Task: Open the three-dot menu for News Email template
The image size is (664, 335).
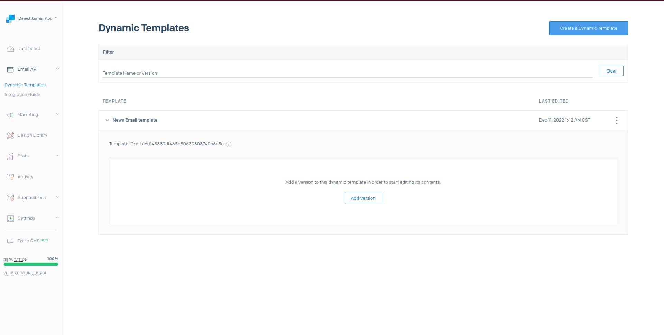Action: tap(617, 120)
